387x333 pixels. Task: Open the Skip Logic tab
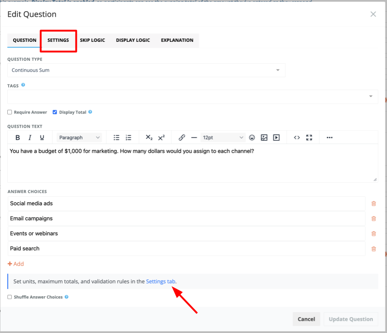[92, 40]
